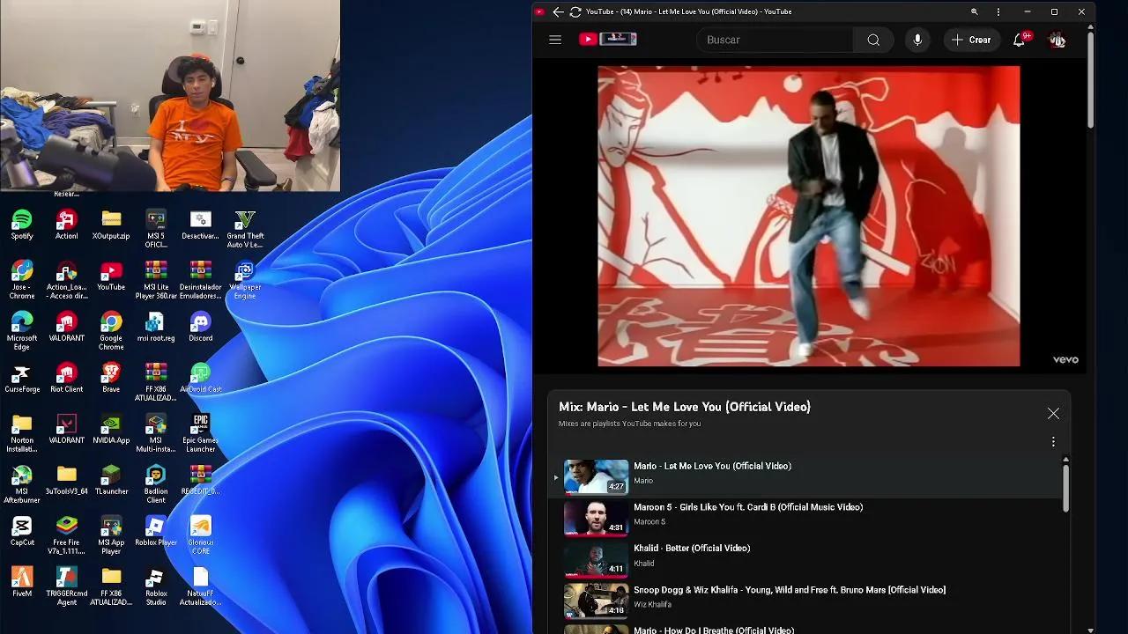Select the Epic Games Launcher icon

coord(200,433)
